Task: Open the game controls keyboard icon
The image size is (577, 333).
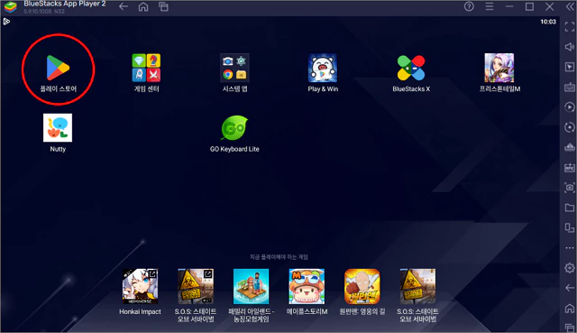Action: [569, 87]
